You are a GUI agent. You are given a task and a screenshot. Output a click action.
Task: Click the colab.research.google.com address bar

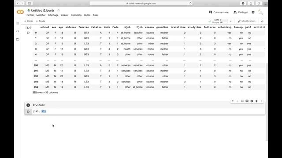point(141,3)
